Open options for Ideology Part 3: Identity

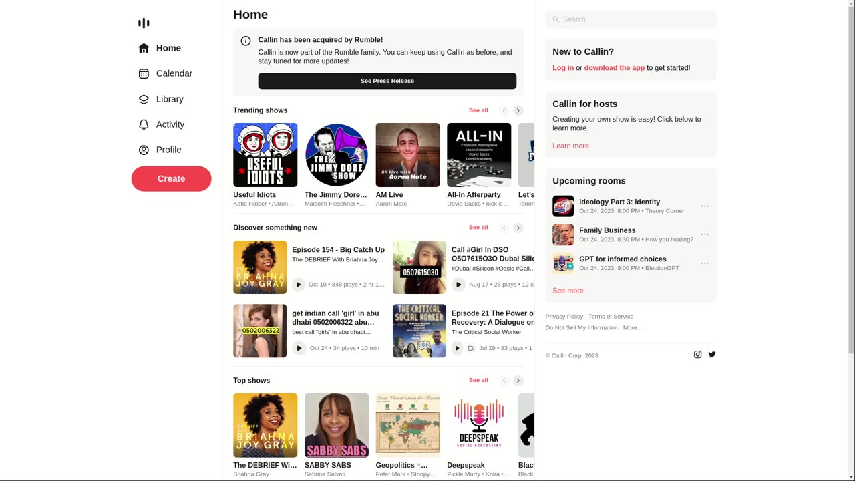click(705, 206)
